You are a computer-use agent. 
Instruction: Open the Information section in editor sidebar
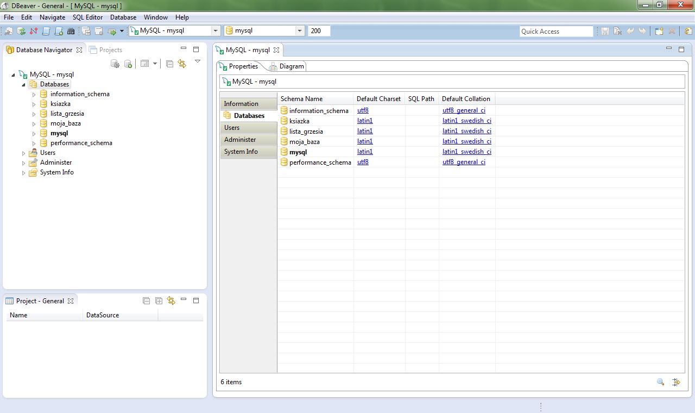[248, 104]
